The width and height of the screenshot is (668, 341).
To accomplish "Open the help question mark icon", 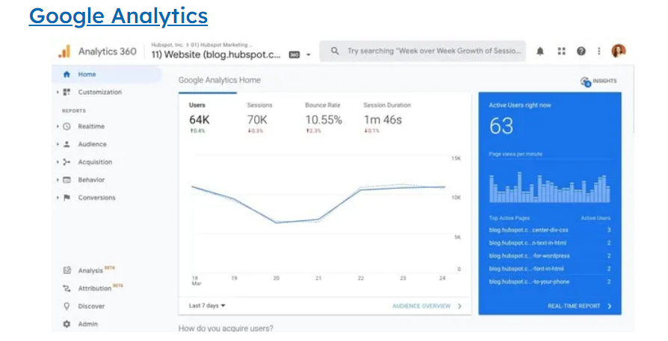I will coord(581,51).
